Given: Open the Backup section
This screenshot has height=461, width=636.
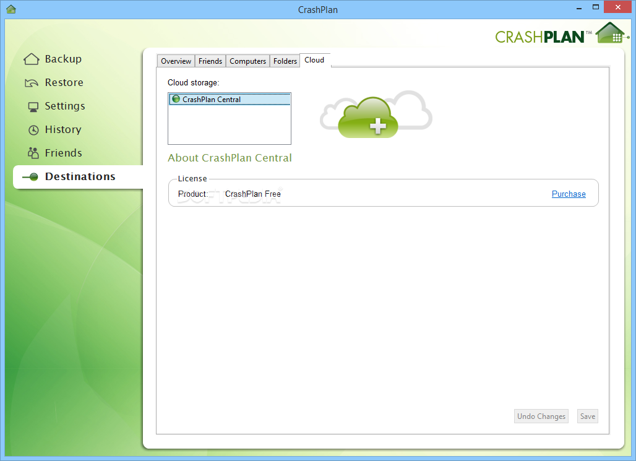Looking at the screenshot, I should (63, 59).
